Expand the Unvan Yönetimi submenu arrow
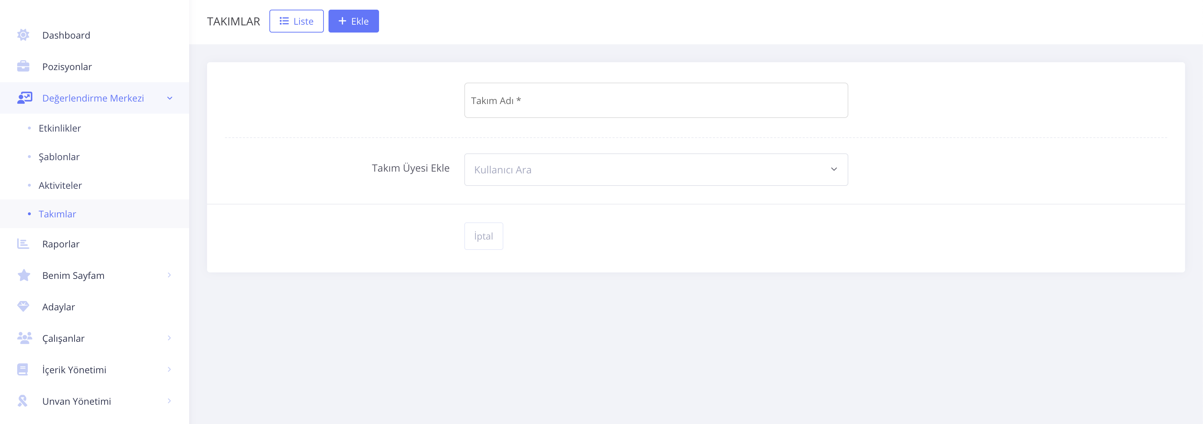 [x=169, y=401]
